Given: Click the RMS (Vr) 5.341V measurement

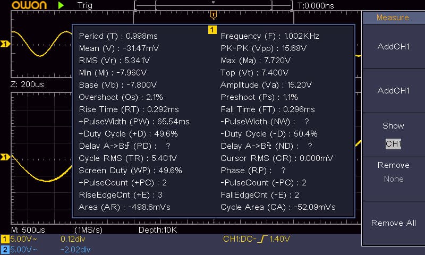Looking at the screenshot, I should (114, 61).
